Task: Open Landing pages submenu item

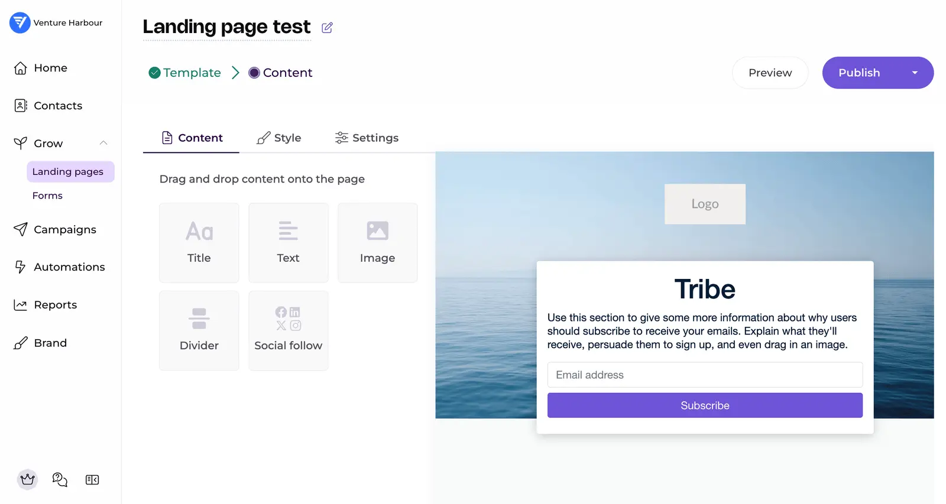Action: pos(70,171)
